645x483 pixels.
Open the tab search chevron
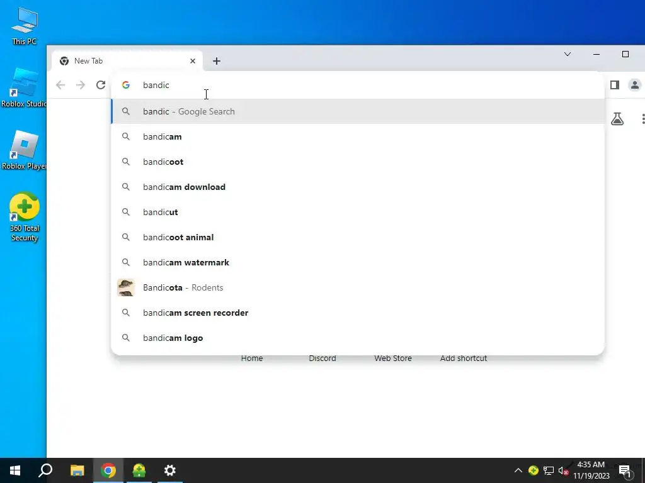(x=568, y=54)
